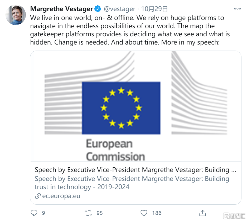Click the retweet count of 95

coord(100,213)
